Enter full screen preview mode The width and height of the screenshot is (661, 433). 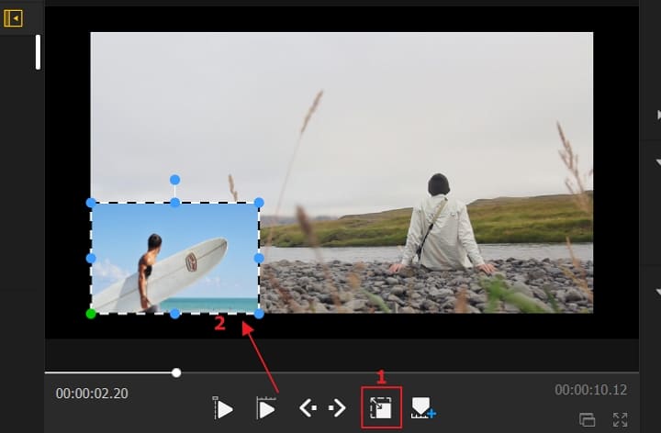621,419
